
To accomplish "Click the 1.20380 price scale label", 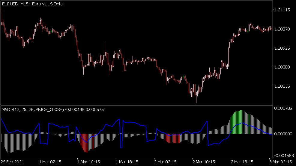I will [283, 67].
